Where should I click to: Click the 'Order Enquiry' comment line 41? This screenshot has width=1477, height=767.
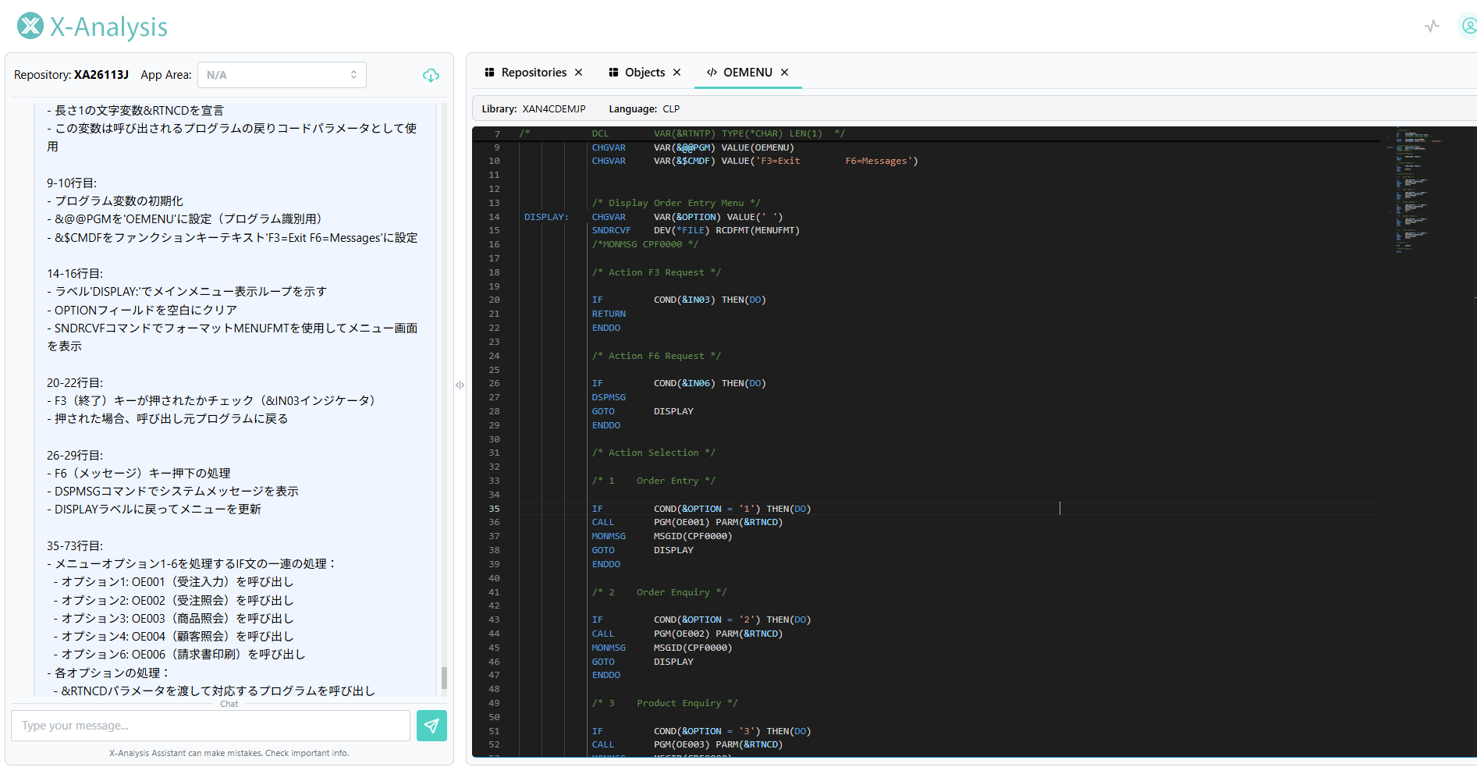659,592
